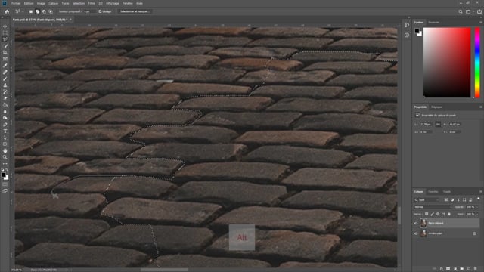Set selection mode to Subtract from selection

(44, 11)
